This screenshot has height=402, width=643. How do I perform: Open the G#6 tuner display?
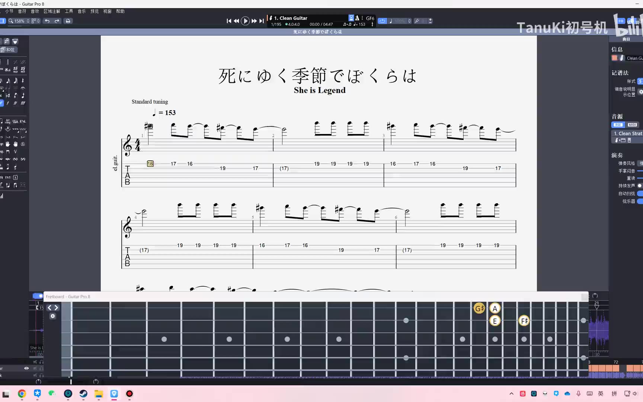pos(370,18)
